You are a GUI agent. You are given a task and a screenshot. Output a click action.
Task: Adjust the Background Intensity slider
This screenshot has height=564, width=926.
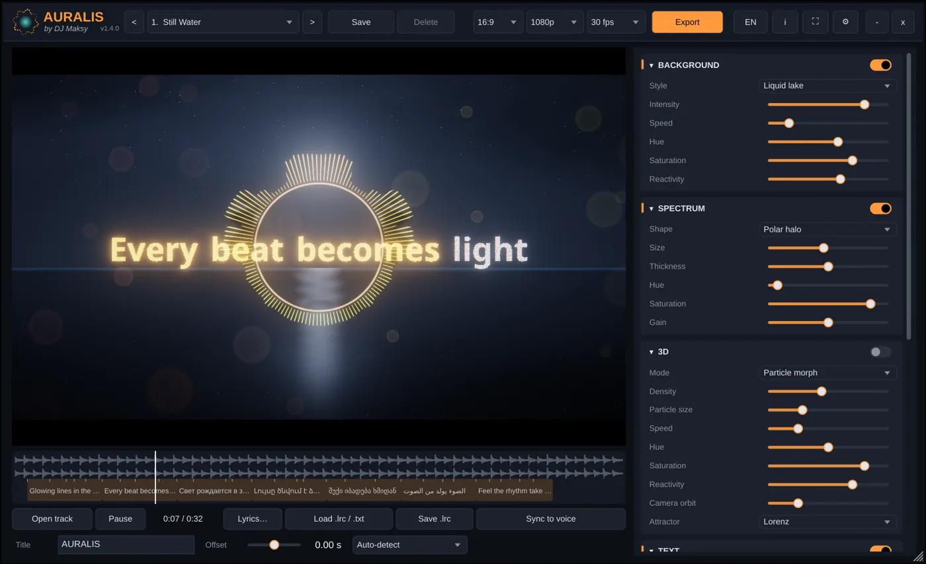(827, 104)
